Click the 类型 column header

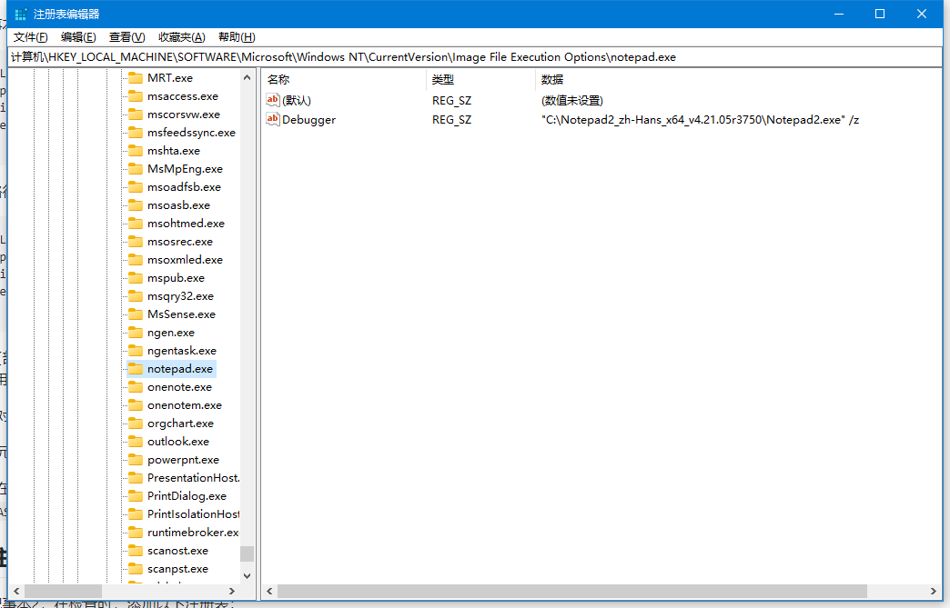click(x=443, y=80)
